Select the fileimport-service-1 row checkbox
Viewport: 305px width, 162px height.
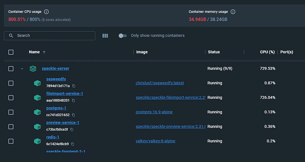tap(11, 98)
